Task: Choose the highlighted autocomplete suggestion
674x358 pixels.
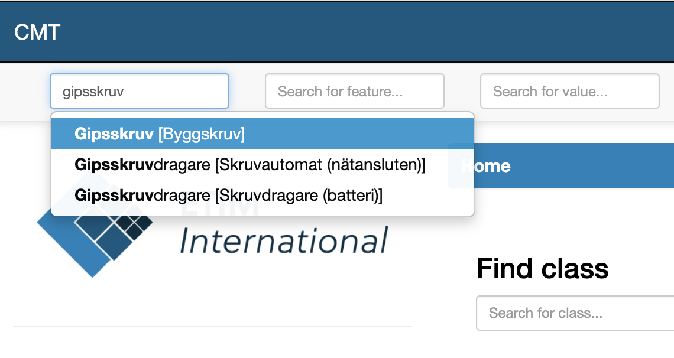Action: [x=160, y=134]
